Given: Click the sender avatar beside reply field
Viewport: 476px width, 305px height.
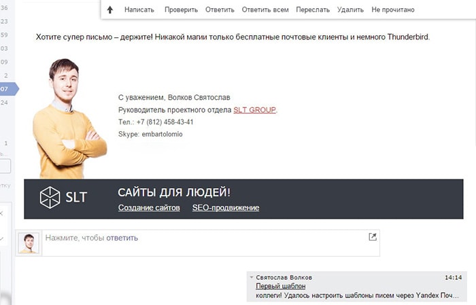Looking at the screenshot, I should coord(29,243).
